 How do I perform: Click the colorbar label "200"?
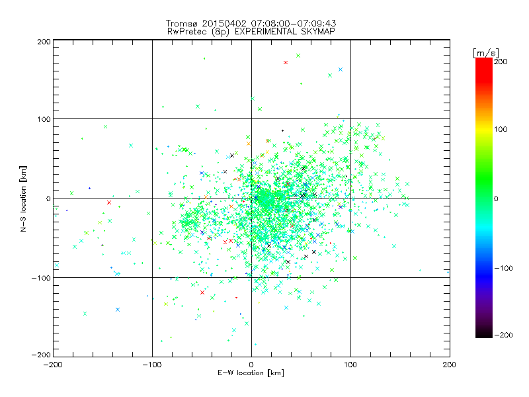click(501, 61)
